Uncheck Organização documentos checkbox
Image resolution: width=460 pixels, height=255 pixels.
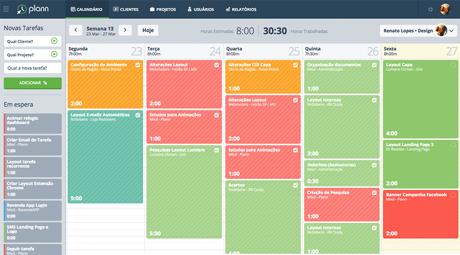(374, 65)
